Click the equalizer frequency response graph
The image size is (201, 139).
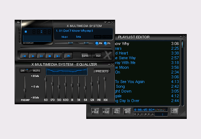click(x=67, y=71)
